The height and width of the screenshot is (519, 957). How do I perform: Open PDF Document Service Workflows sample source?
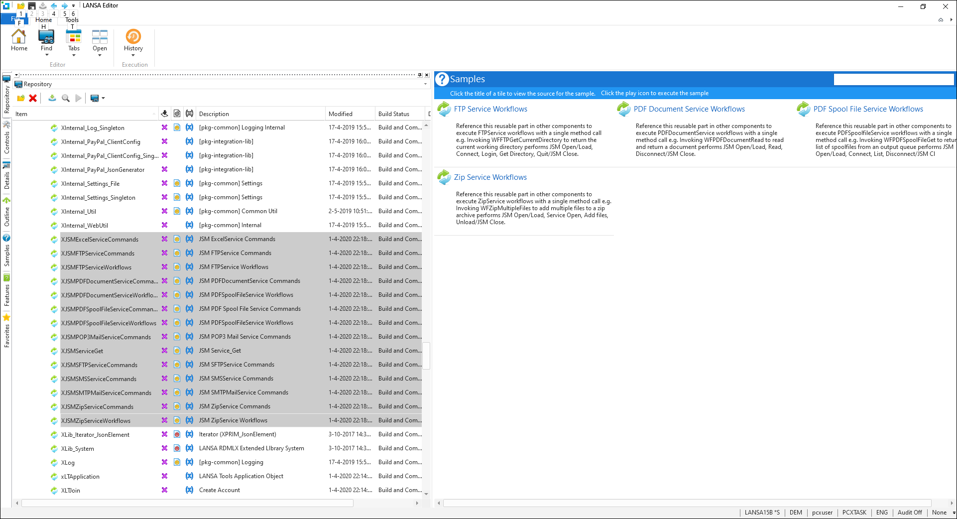[689, 109]
